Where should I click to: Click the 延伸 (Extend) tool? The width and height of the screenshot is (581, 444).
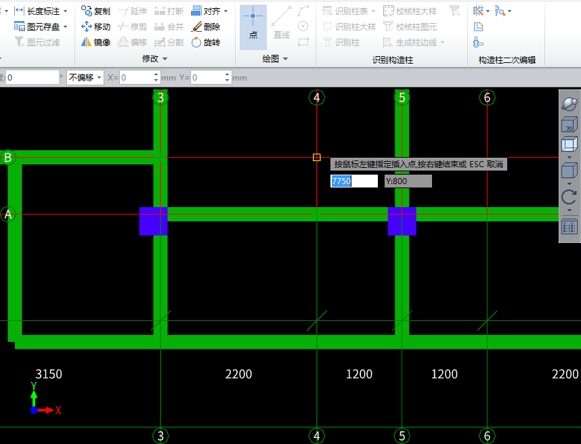point(132,11)
